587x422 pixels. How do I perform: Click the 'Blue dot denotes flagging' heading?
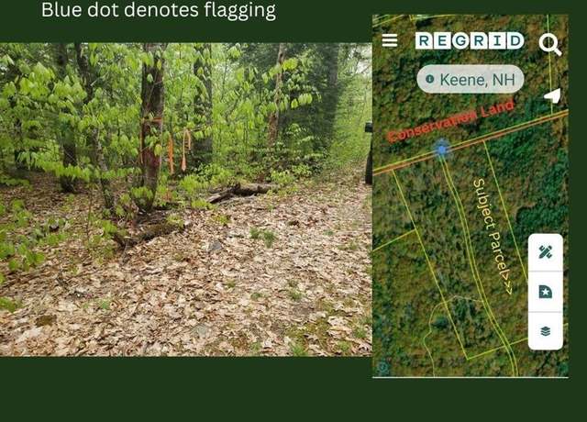(x=159, y=10)
